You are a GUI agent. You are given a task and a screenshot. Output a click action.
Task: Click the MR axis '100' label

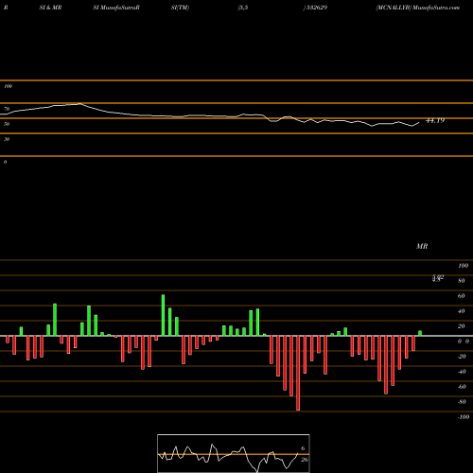point(463,266)
